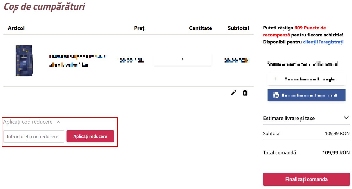The width and height of the screenshot is (352, 189).
Task: Click the blue social login button
Action: (306, 95)
